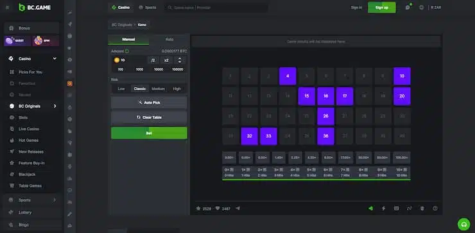Set bet to 1000 preset
This screenshot has width=475, height=233.
point(140,70)
